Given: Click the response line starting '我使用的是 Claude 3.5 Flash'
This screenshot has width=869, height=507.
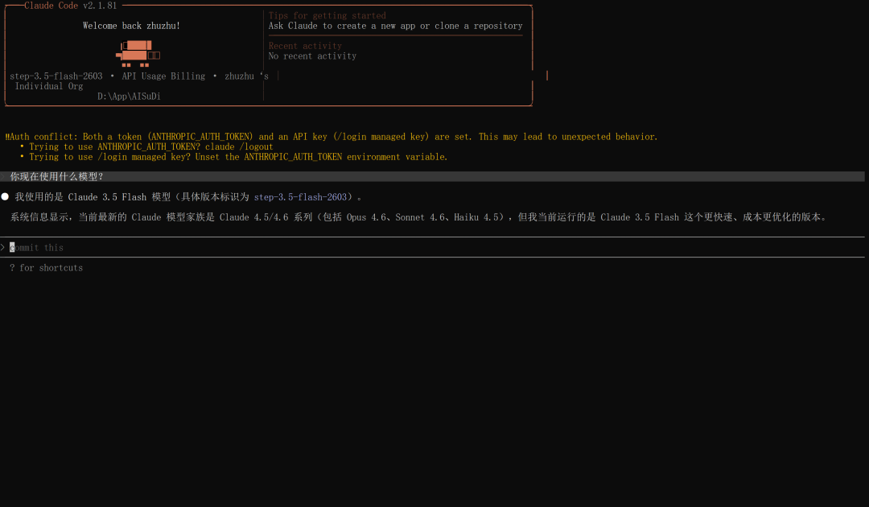Looking at the screenshot, I should pos(187,196).
